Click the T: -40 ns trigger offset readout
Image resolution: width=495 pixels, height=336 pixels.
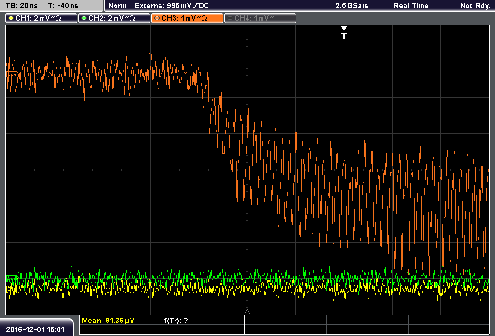point(63,6)
